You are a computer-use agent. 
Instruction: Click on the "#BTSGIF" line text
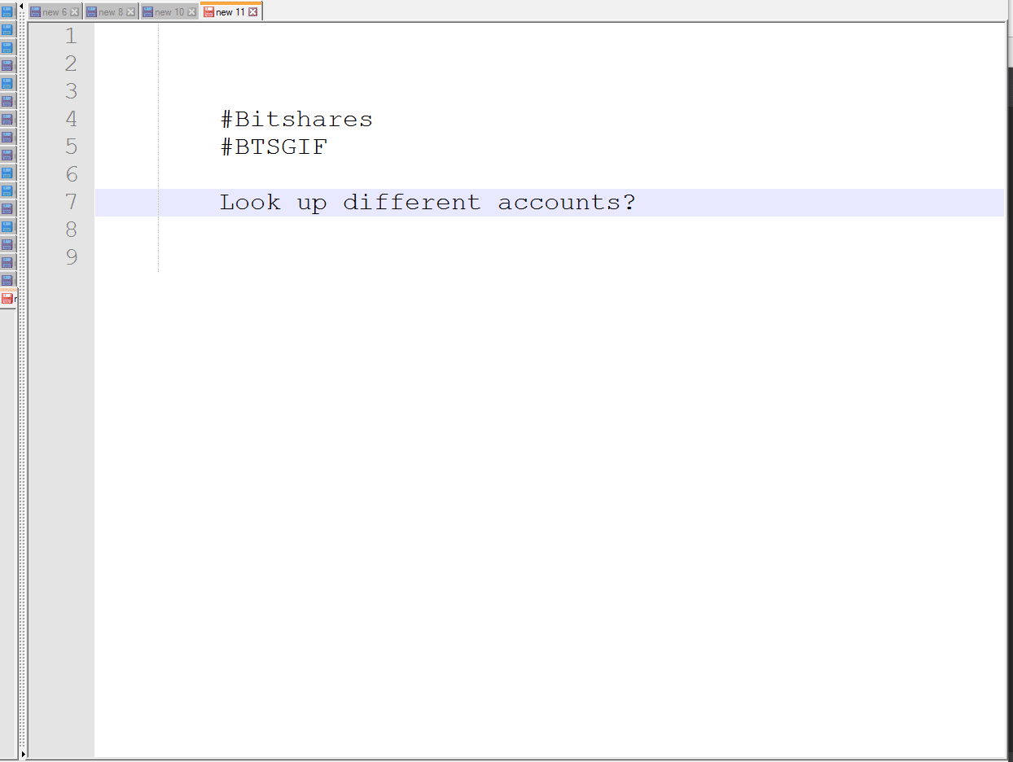point(274,147)
